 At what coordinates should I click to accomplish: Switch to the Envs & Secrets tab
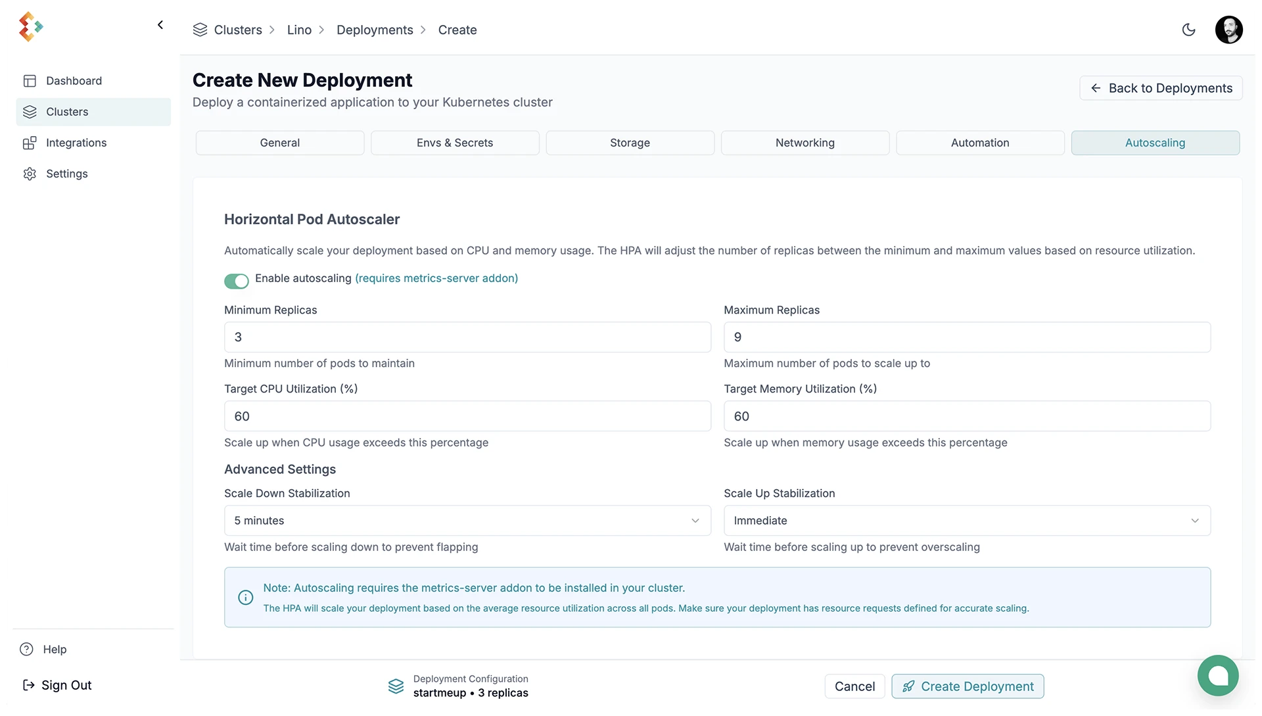(x=455, y=143)
